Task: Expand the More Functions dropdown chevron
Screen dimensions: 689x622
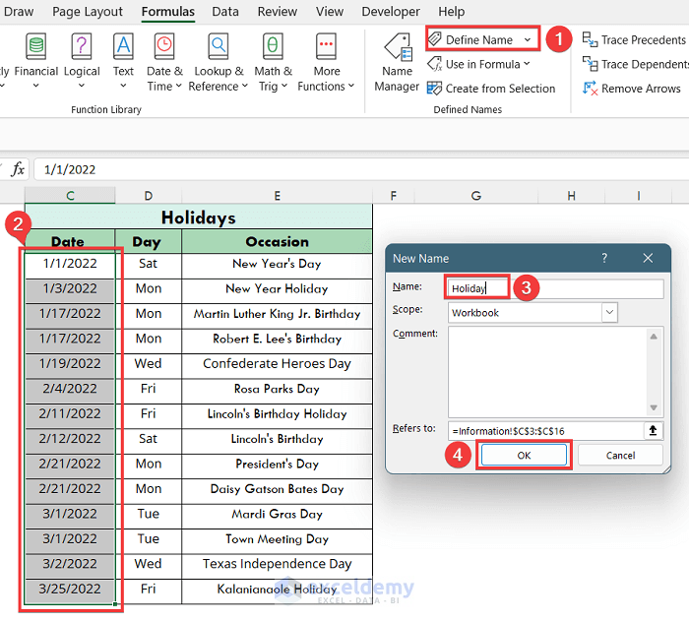Action: (x=351, y=86)
